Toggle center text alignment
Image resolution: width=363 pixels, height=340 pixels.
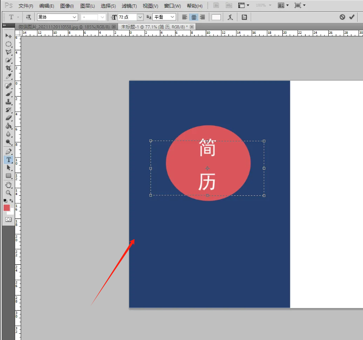pyautogui.click(x=194, y=17)
